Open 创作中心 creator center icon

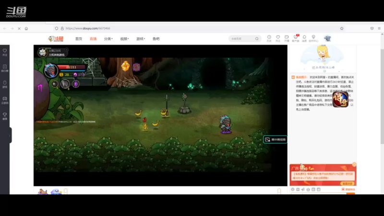pos(313,38)
